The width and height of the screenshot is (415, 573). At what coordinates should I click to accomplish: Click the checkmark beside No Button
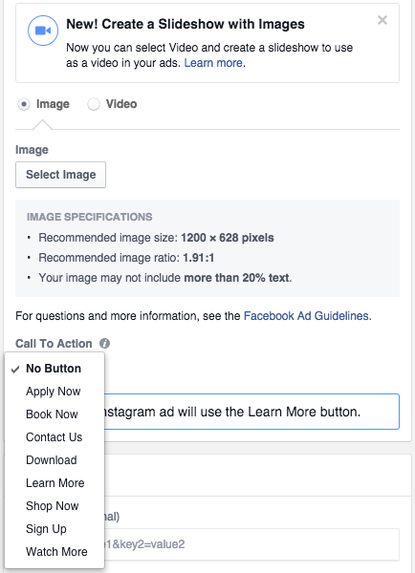pos(15,370)
